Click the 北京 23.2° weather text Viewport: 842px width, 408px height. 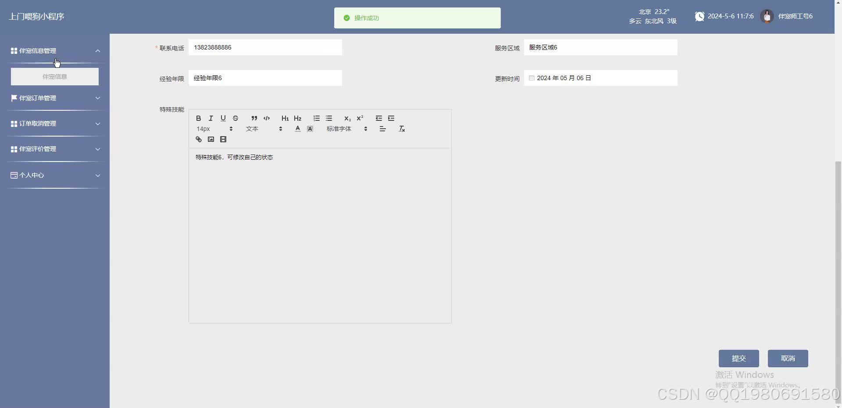pos(654,12)
